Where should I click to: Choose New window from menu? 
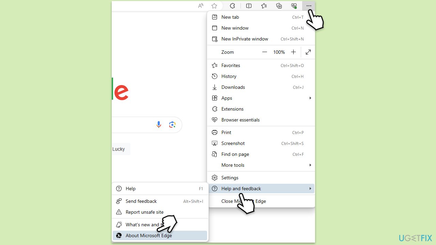click(x=261, y=28)
